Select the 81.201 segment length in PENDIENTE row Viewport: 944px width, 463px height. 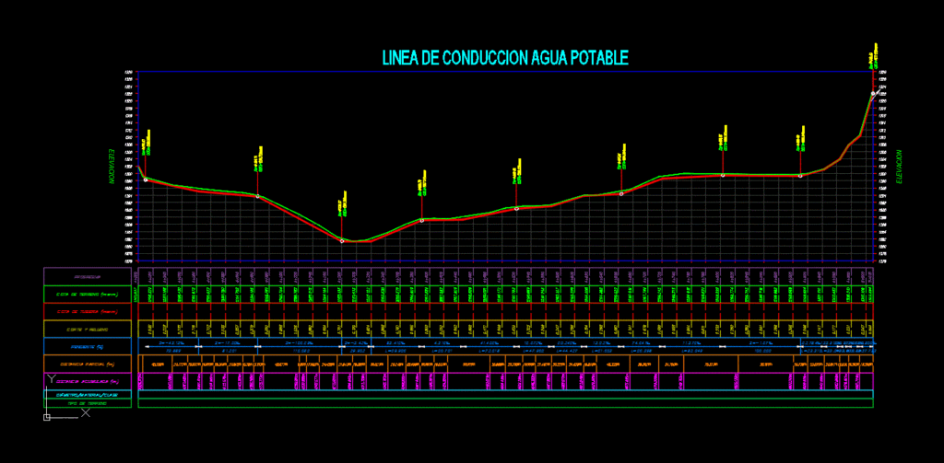coord(229,351)
